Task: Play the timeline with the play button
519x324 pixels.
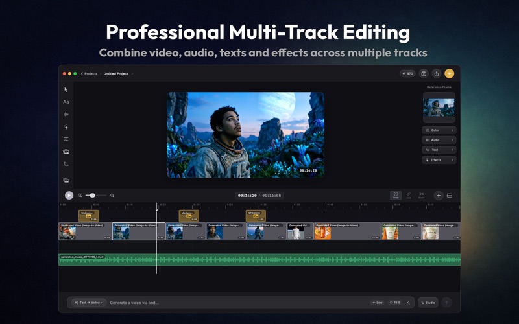Action: [x=69, y=196]
